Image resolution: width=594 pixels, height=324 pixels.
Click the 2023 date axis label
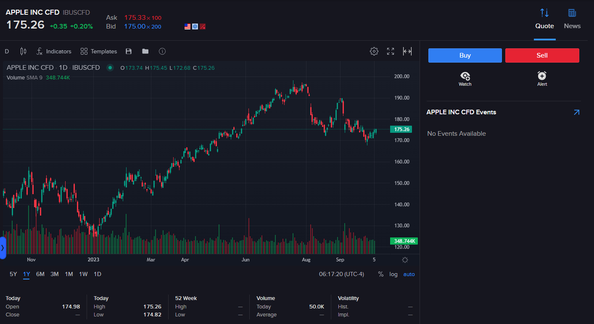click(x=93, y=260)
